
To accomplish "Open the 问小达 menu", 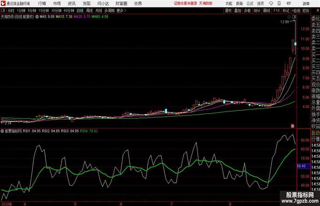I will (x=103, y=3).
